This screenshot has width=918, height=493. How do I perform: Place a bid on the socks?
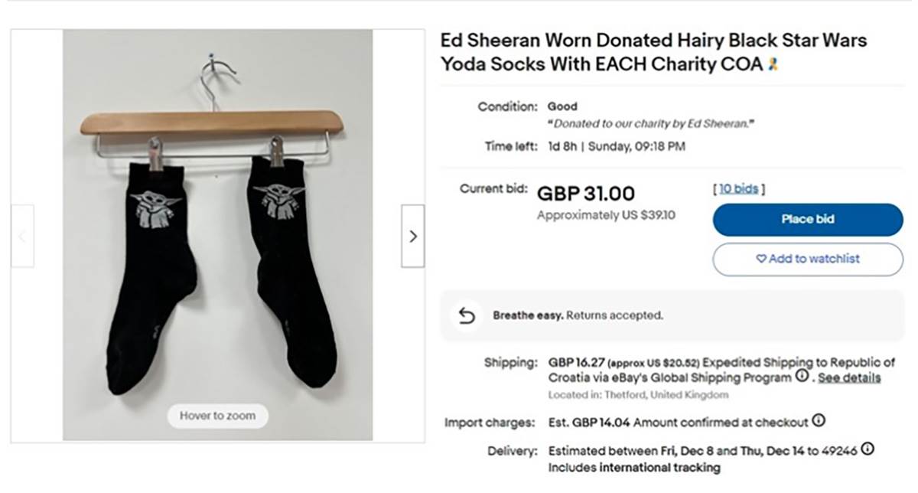click(807, 220)
